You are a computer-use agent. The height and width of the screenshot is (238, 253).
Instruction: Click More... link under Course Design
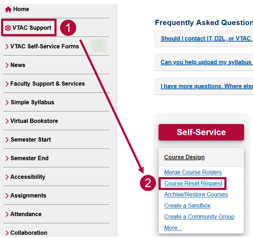[173, 228]
